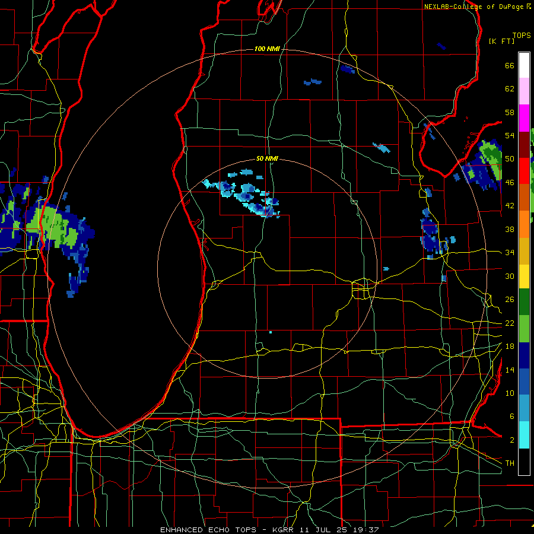Viewport: 534px width, 534px height.
Task: Click legend value 22
Action: [x=510, y=323]
